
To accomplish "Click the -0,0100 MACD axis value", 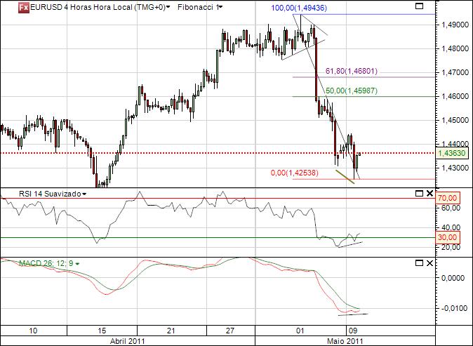I will click(453, 308).
